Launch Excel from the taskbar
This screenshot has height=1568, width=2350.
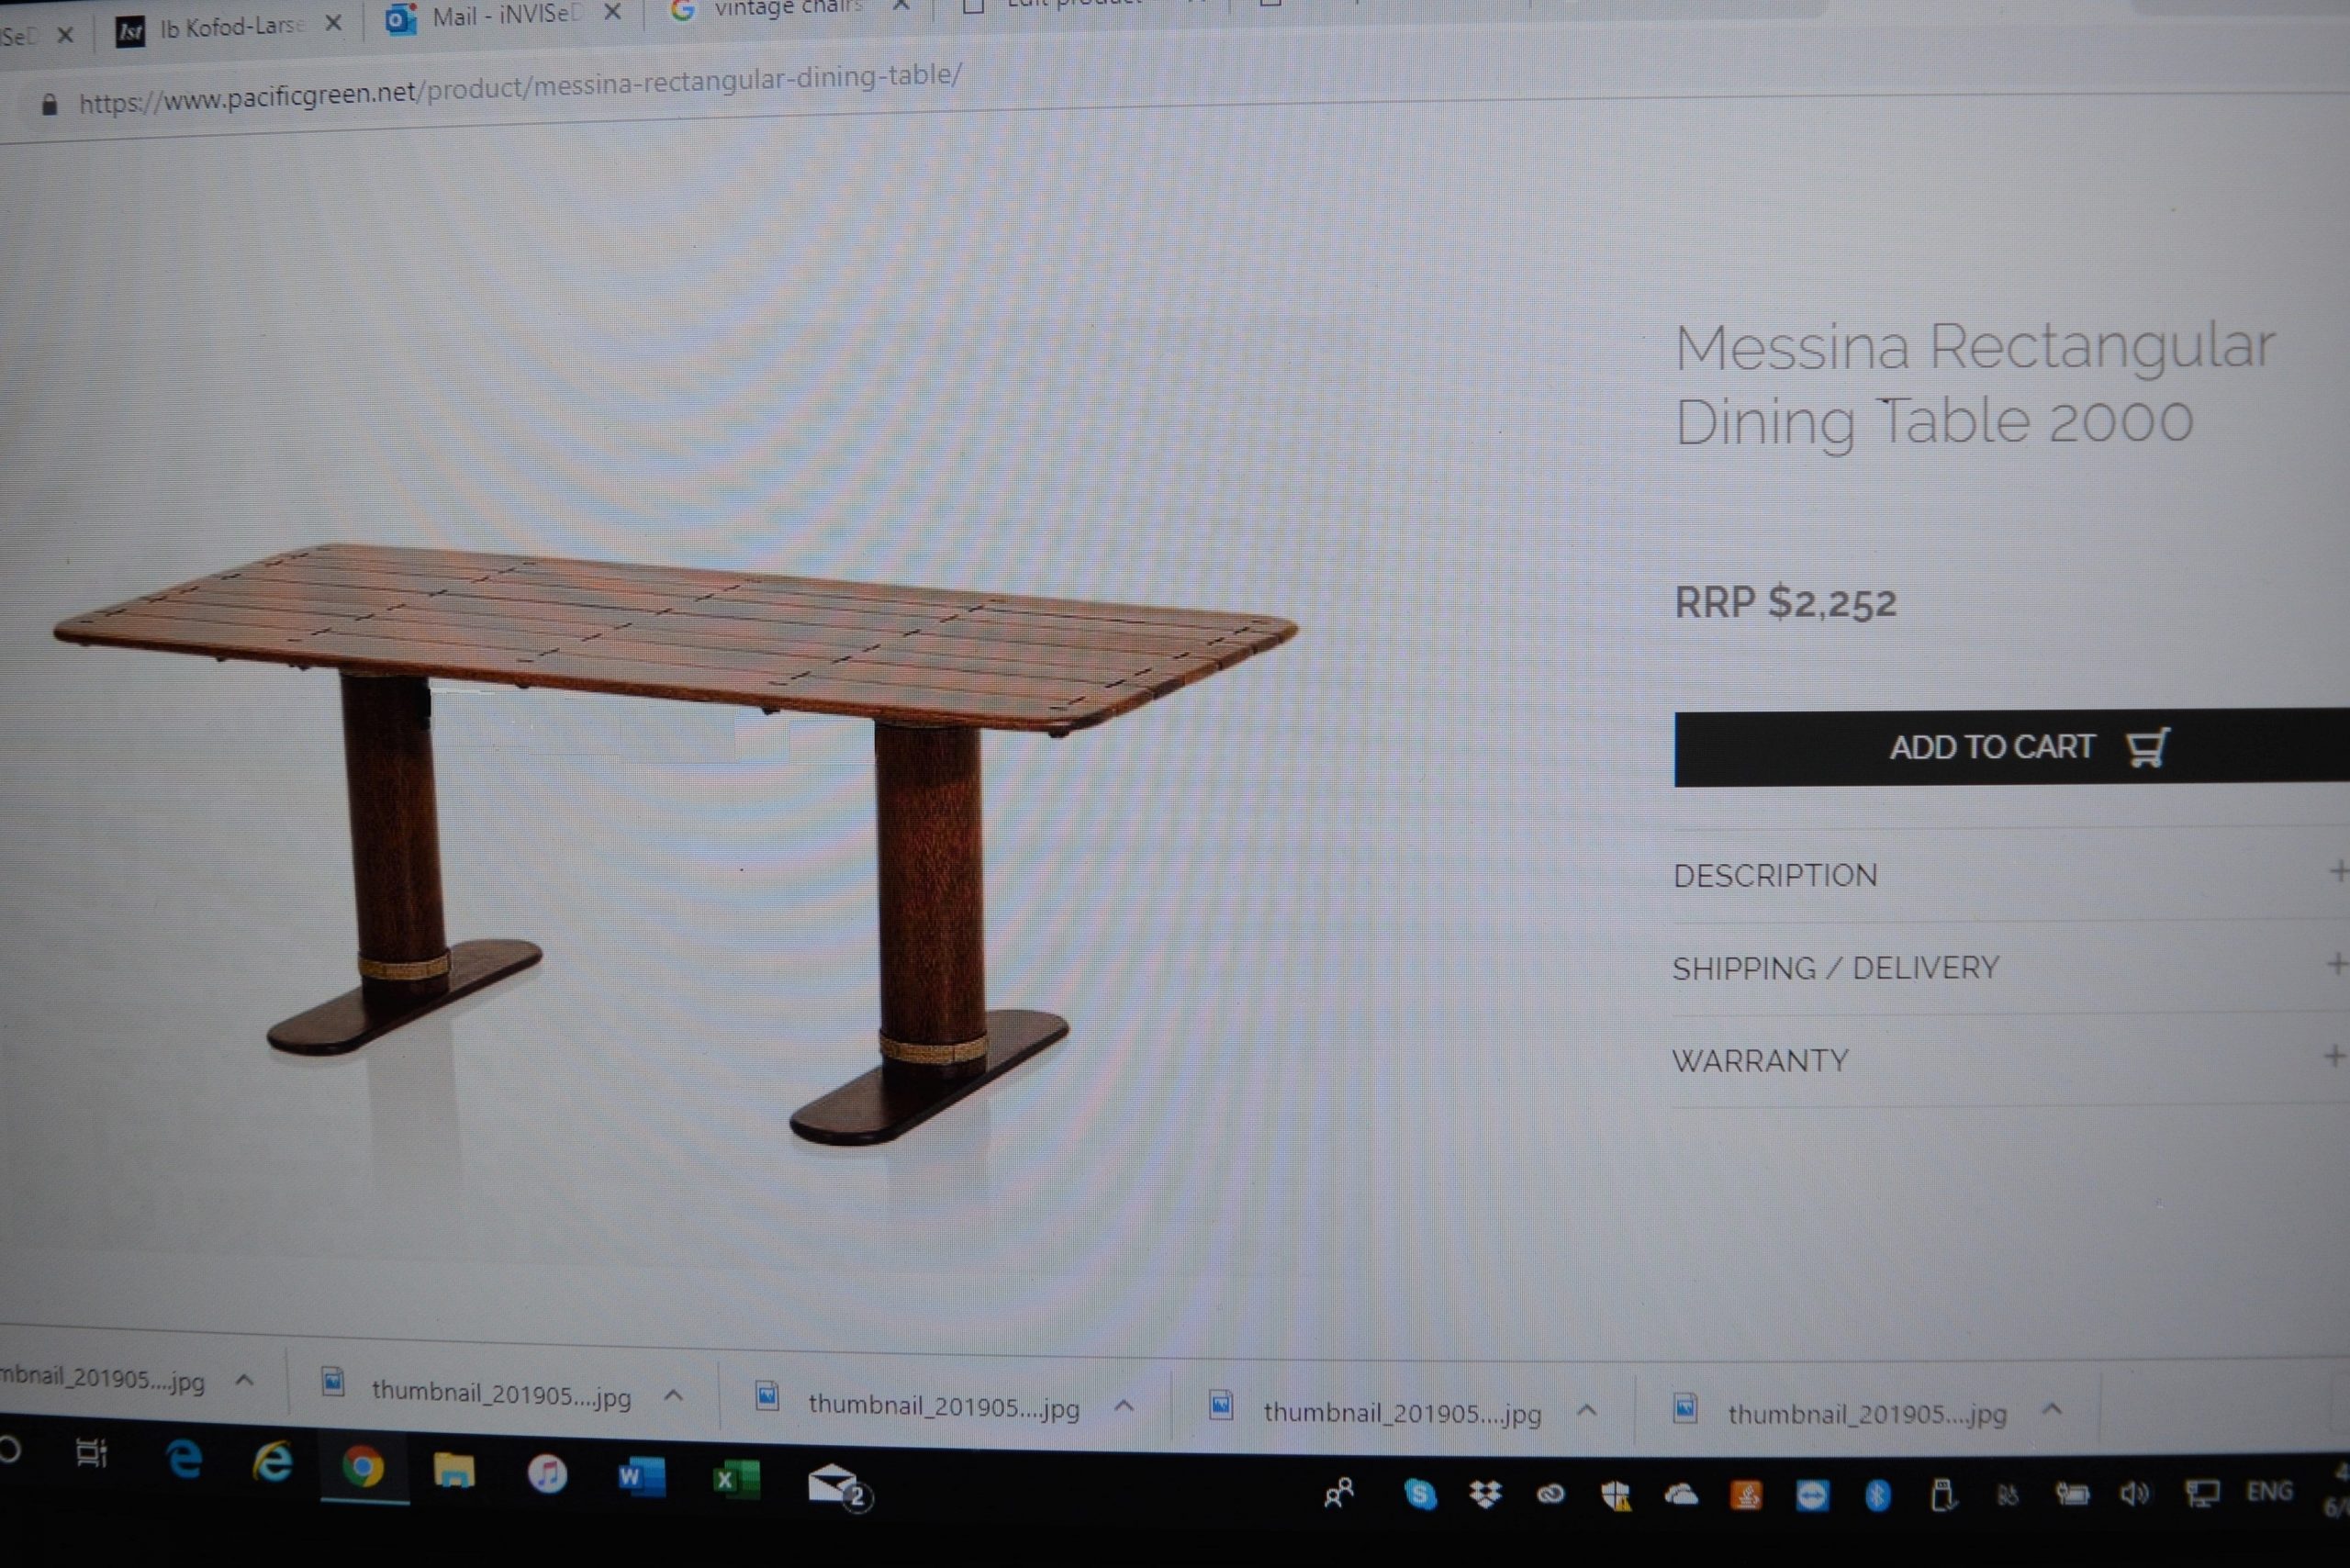736,1480
